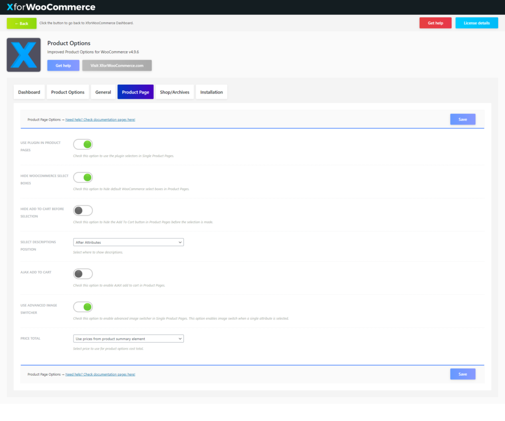This screenshot has height=421, width=505.
Task: Click the blue Get help button under Product Options
Action: [63, 65]
